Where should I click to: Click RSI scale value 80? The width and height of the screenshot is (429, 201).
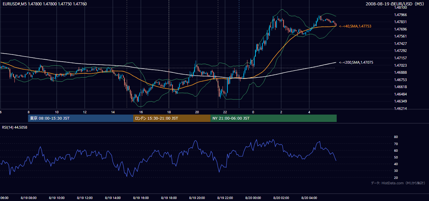pyautogui.click(x=396, y=137)
